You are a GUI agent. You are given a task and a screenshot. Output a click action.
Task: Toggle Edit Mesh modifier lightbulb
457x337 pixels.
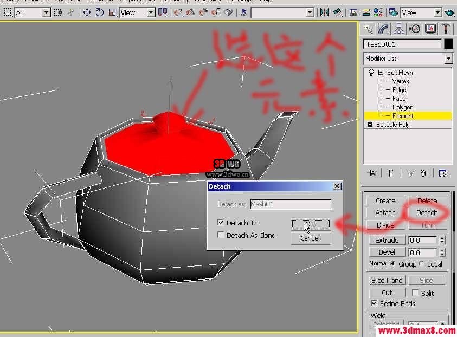point(371,72)
